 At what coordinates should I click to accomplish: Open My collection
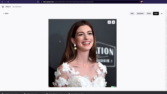[x=17, y=7]
